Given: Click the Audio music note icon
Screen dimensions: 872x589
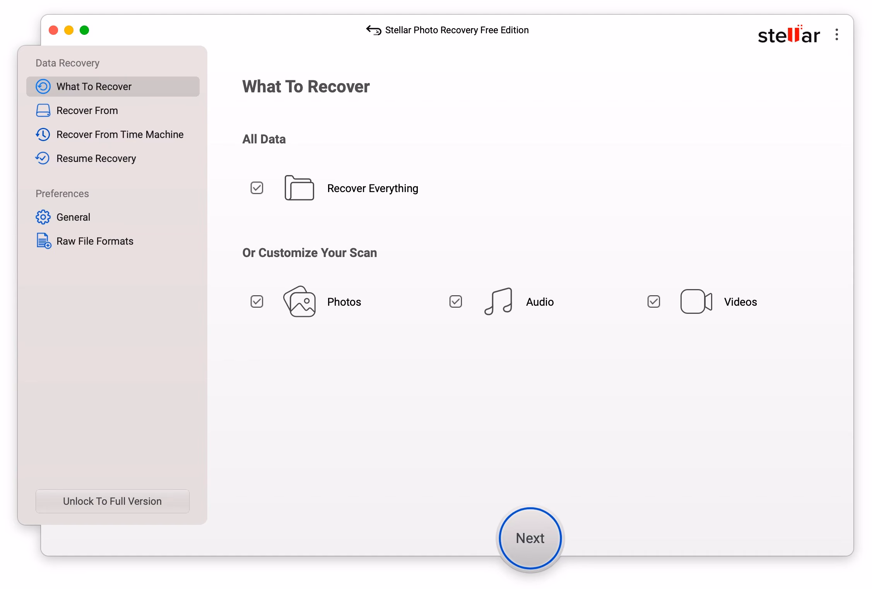Looking at the screenshot, I should coord(498,301).
